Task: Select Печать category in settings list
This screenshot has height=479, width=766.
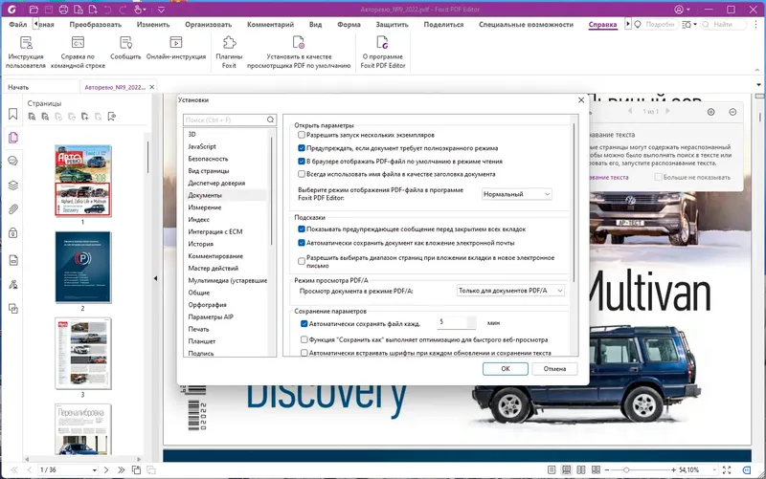Action: pos(198,329)
